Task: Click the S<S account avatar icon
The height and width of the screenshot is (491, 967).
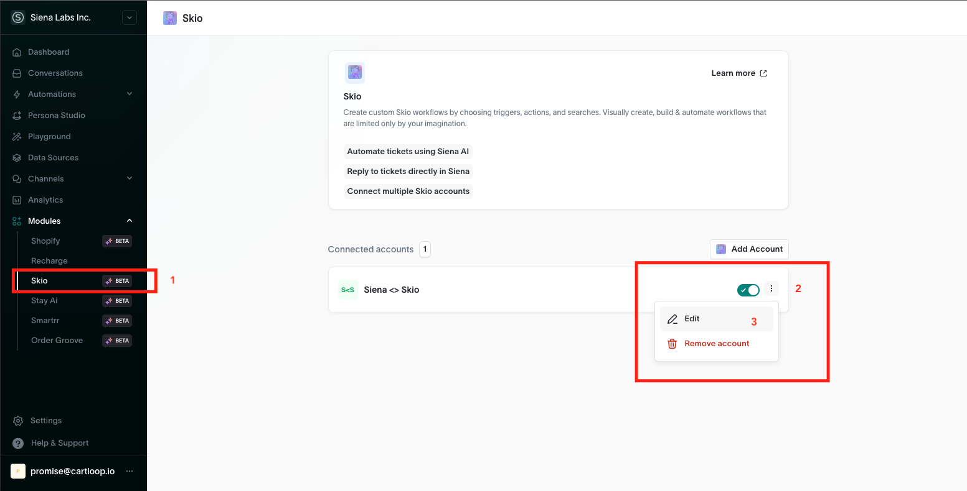Action: coord(348,290)
